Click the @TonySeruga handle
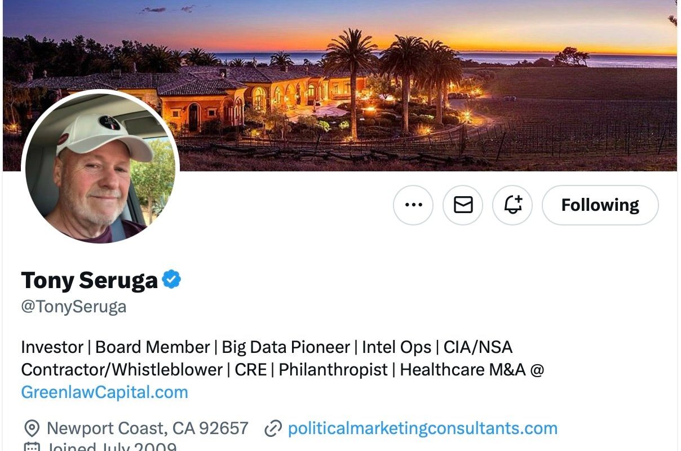This screenshot has width=681, height=451. tap(73, 307)
